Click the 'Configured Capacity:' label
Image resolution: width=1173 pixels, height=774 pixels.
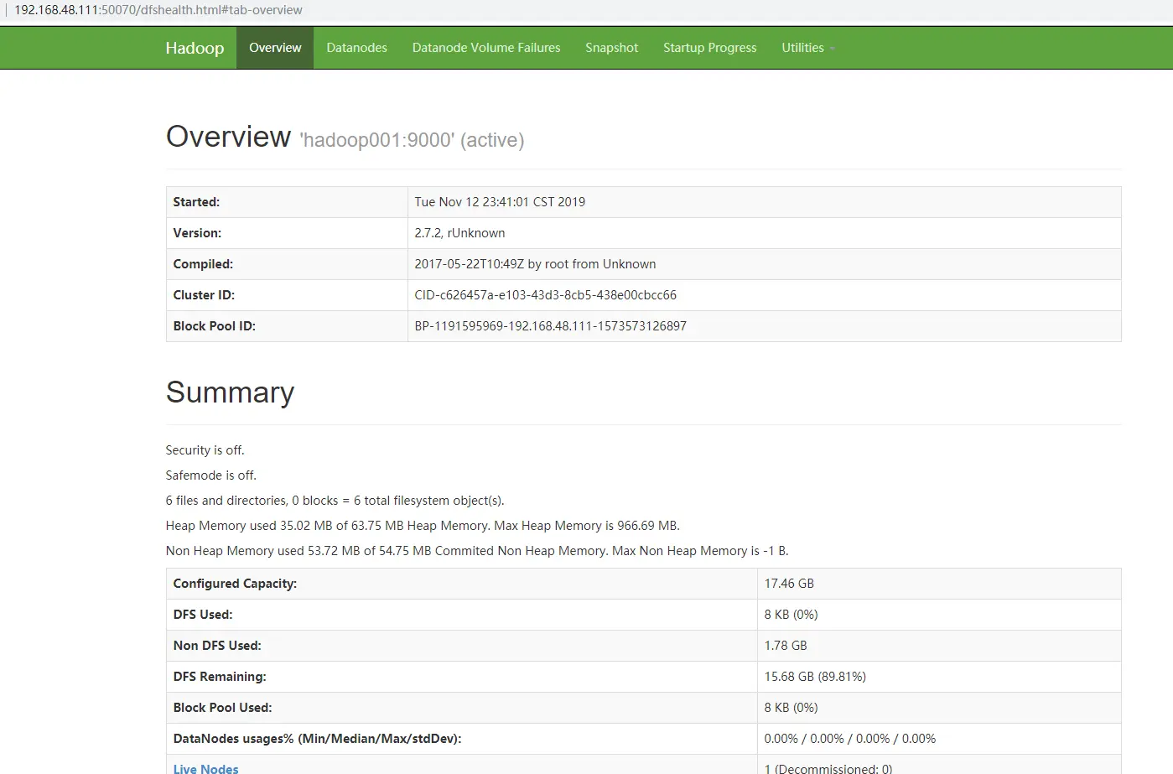(x=235, y=584)
